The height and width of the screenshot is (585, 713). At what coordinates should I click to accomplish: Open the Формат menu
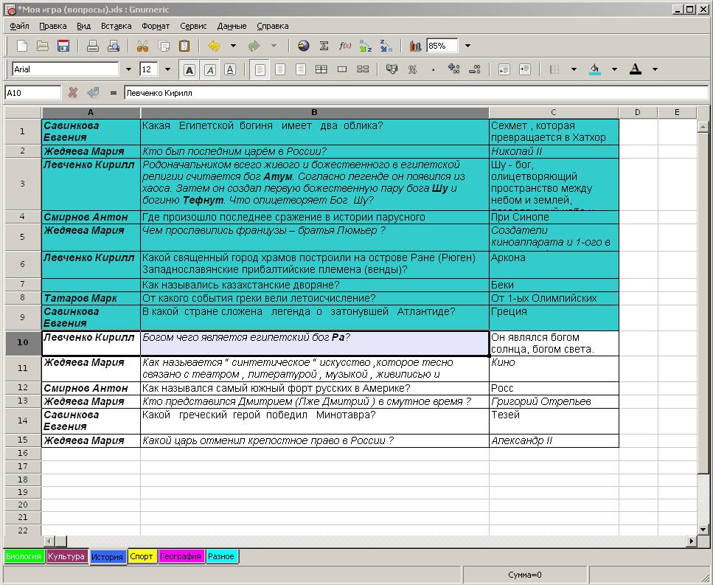click(155, 26)
